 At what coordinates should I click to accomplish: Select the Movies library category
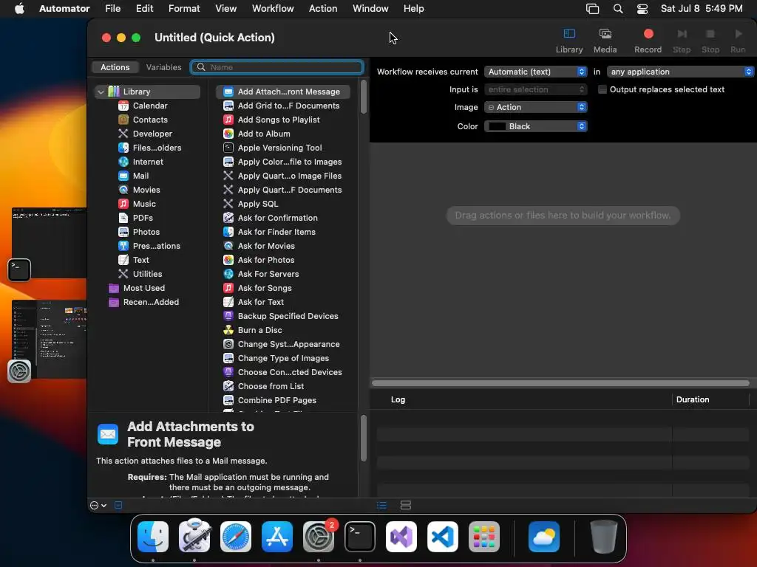tap(146, 190)
